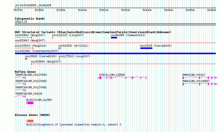This screenshot has height=132, width=223.
Task: Click the 50430k ruler position
Action: 147,10
